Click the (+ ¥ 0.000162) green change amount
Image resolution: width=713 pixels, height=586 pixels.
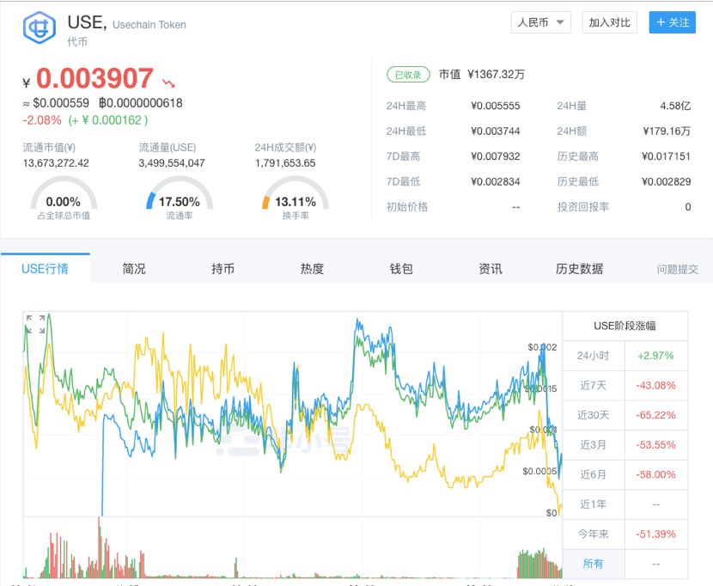click(108, 120)
